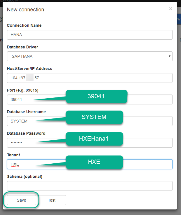Click the empty Schema (optional) field
The width and height of the screenshot is (181, 215).
pyautogui.click(x=89, y=186)
